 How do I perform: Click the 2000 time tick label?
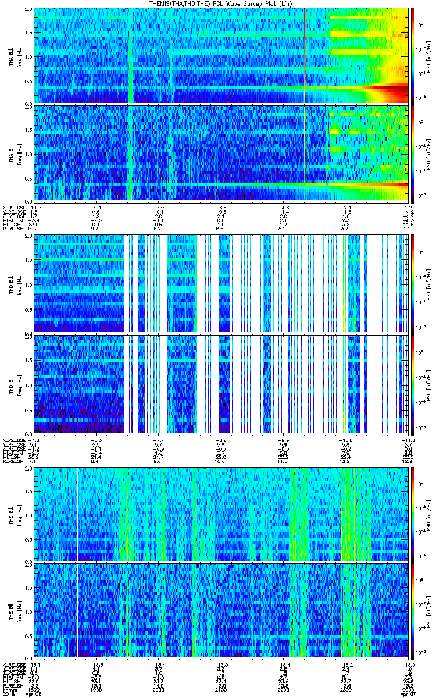pyautogui.click(x=159, y=689)
